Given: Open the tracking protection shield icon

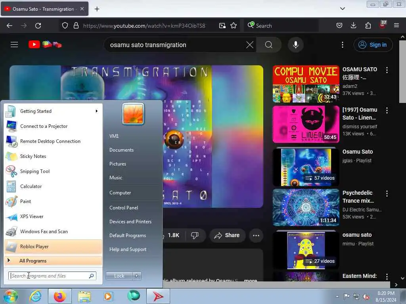Looking at the screenshot, I should coord(65,26).
